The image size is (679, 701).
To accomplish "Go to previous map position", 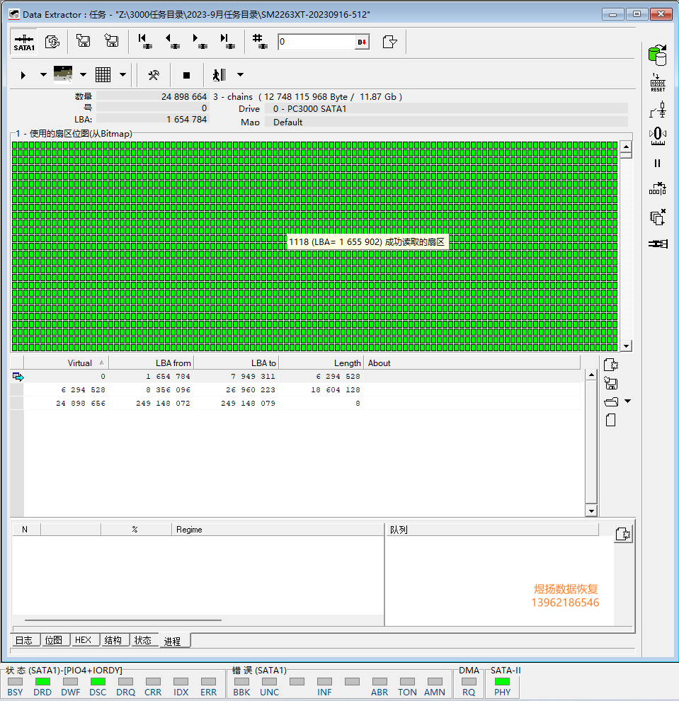I will tap(173, 42).
